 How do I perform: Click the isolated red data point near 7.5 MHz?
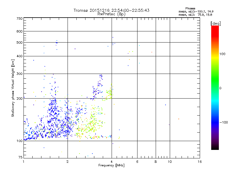click(x=152, y=52)
